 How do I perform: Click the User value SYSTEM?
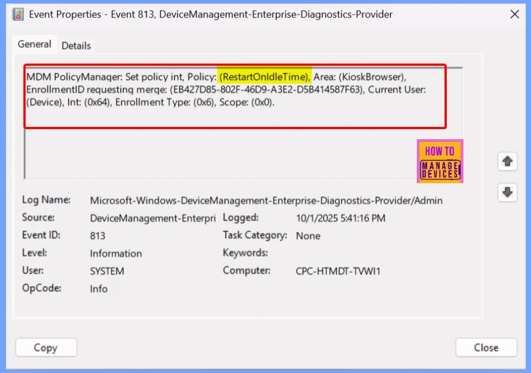click(x=107, y=271)
